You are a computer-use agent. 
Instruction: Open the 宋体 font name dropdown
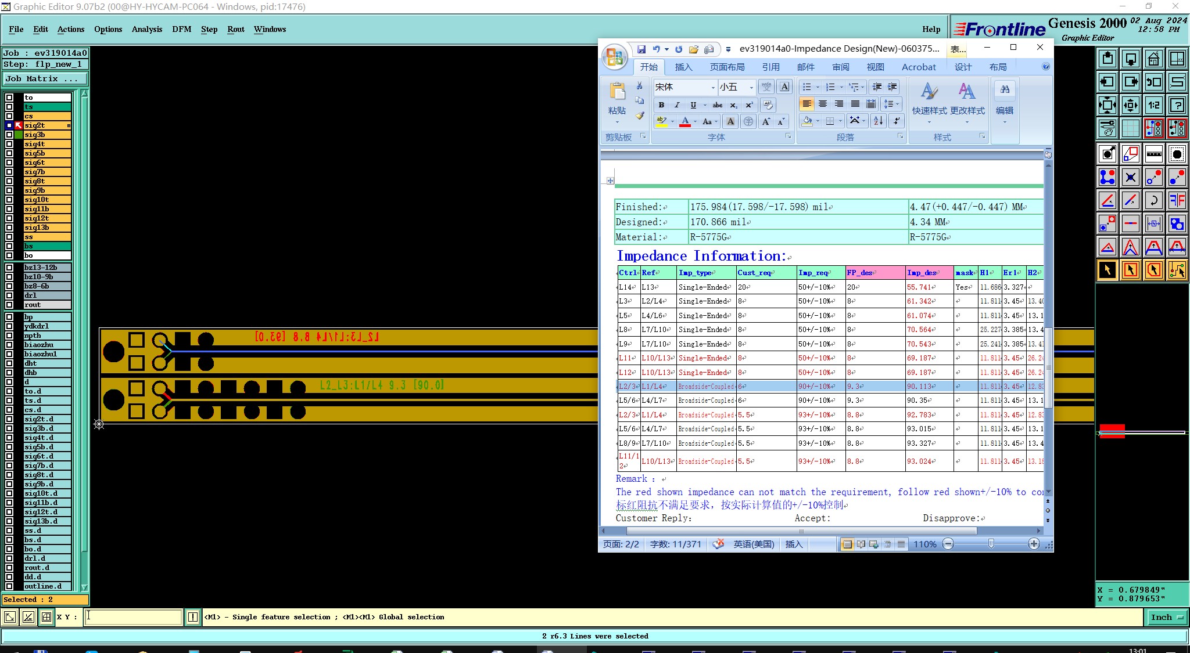[x=713, y=87]
